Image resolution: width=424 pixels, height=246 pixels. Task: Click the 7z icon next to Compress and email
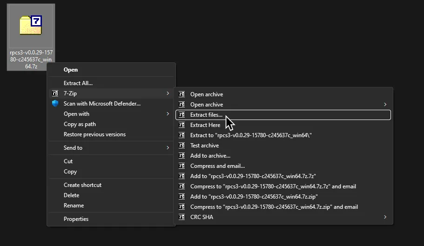click(x=182, y=166)
